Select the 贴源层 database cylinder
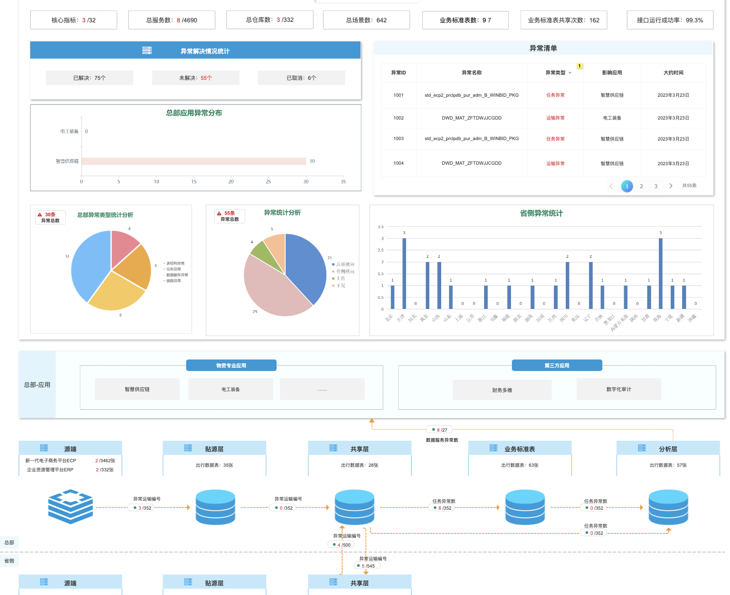Screen dimensions: 730x595 [x=215, y=507]
